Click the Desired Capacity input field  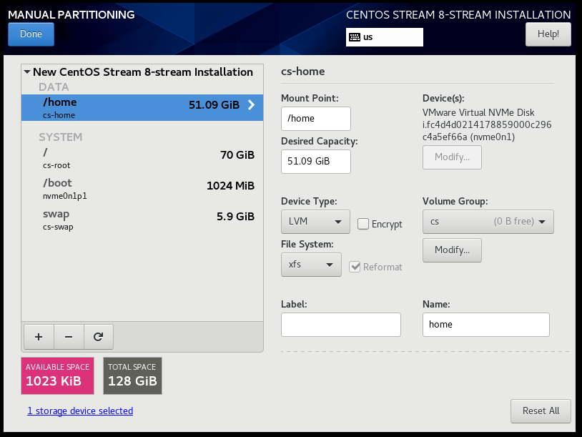pos(316,162)
